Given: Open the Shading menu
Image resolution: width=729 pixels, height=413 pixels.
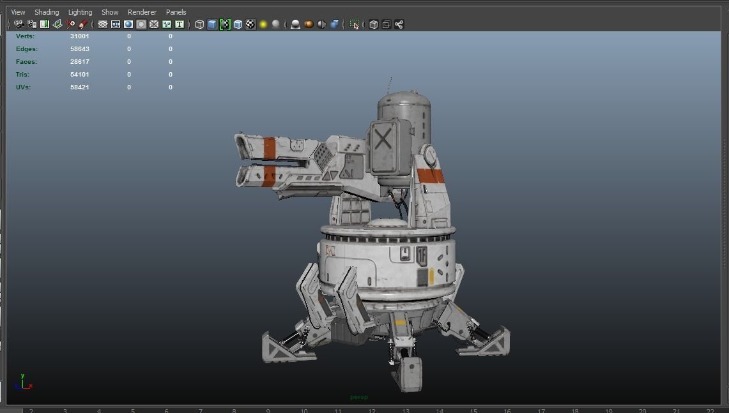Looking at the screenshot, I should click(47, 11).
